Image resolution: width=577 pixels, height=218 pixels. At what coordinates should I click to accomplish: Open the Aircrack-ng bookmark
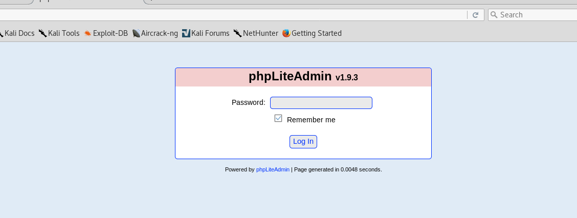(x=155, y=33)
